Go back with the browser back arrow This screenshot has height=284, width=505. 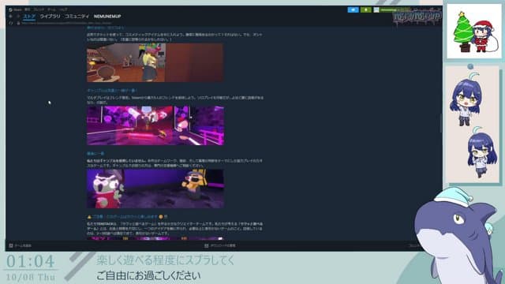[x=10, y=16]
